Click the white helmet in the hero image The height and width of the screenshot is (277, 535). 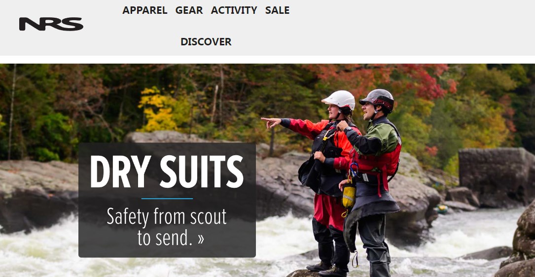(x=339, y=100)
